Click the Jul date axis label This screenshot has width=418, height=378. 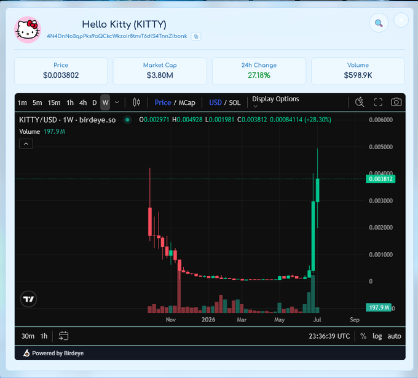click(x=317, y=320)
